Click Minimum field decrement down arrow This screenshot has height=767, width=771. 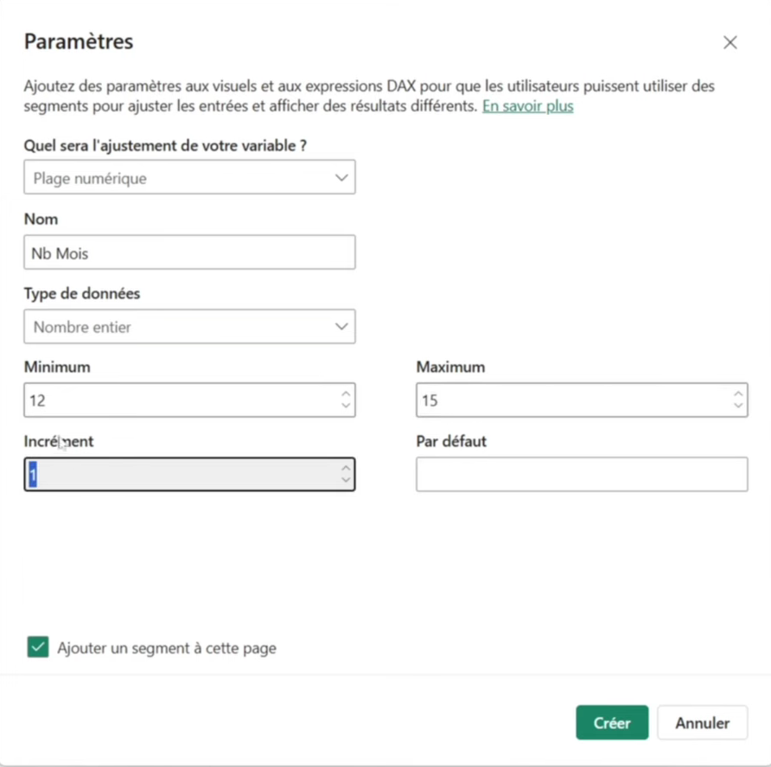(x=346, y=406)
